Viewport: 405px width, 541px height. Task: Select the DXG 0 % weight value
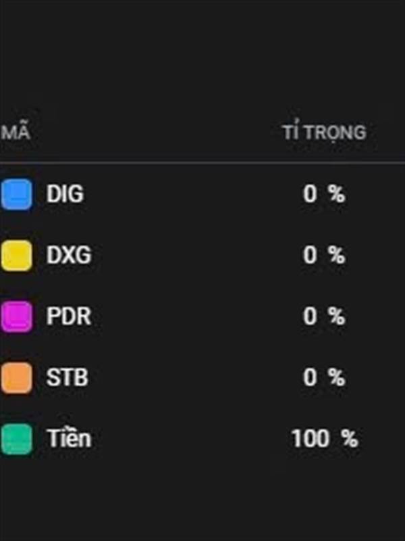tap(324, 256)
